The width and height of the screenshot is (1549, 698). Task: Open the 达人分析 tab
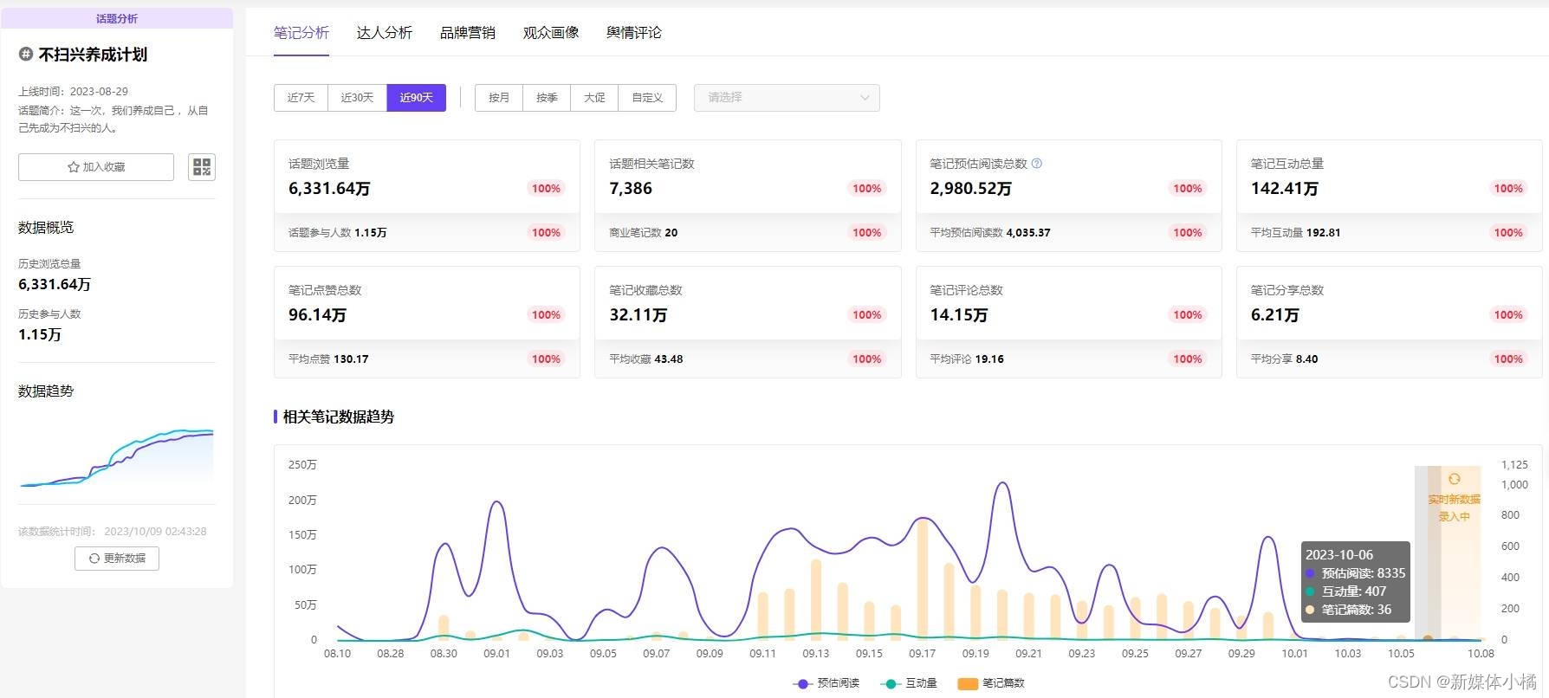pos(385,33)
